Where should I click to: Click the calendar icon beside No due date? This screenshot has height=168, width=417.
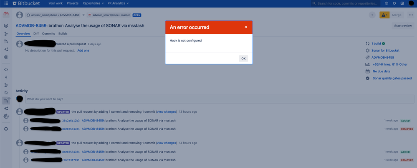point(367,71)
